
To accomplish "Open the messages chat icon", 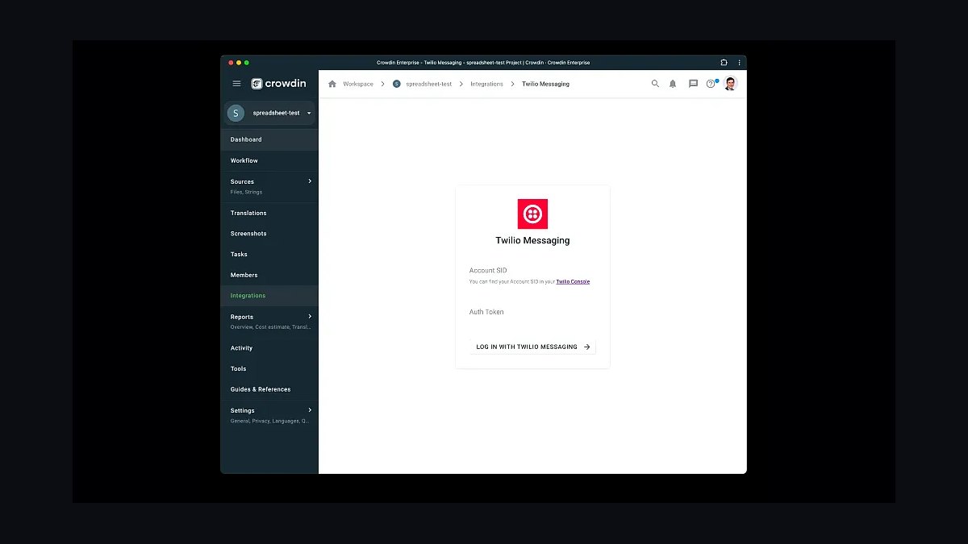I will 693,84.
